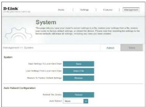Click the large System page heading
This screenshot has height=107, width=146.
[46, 22]
